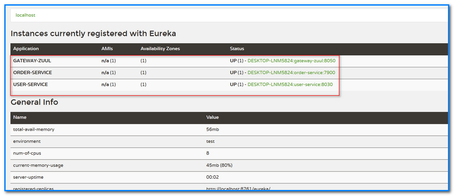The height and width of the screenshot is (196, 454).
Task: Click the Value column header
Action: (213, 117)
